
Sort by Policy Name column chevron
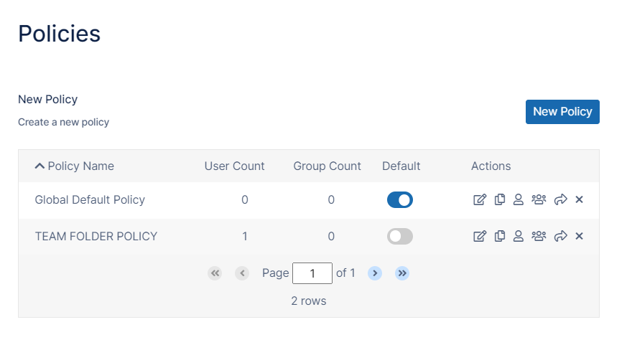[40, 166]
